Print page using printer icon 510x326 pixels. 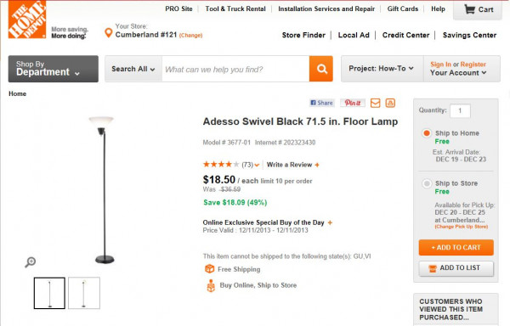click(390, 103)
